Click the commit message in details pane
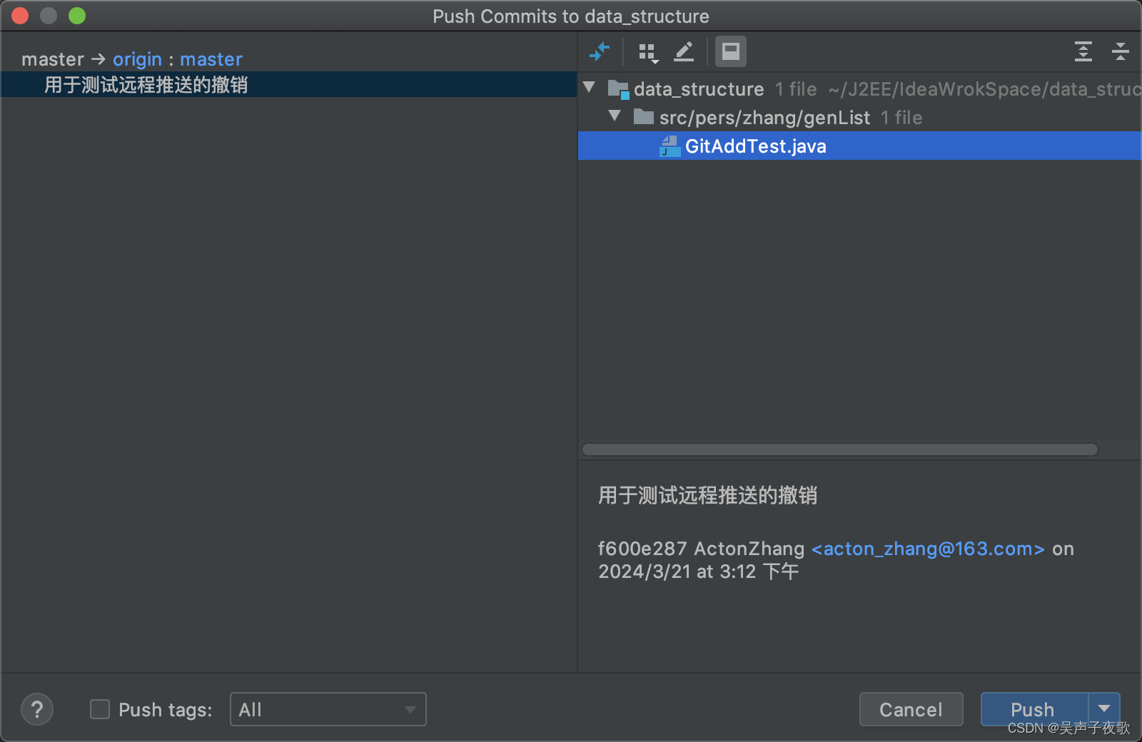Image resolution: width=1142 pixels, height=742 pixels. click(x=707, y=495)
